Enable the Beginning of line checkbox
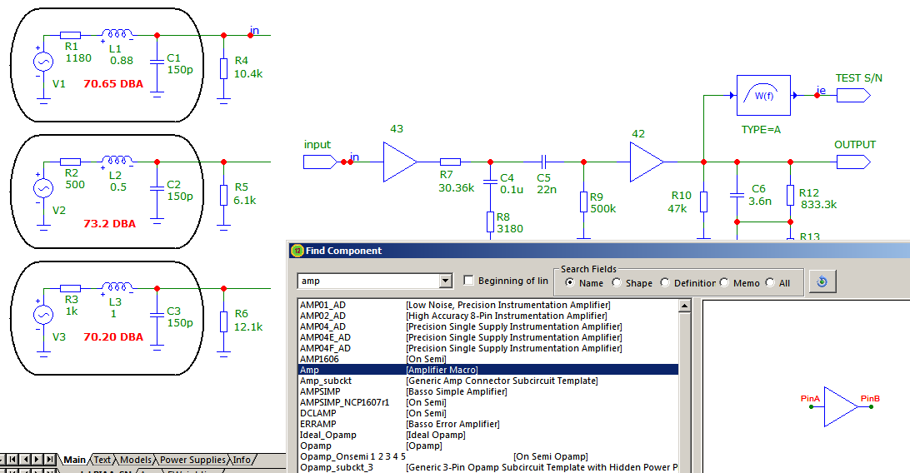Image resolution: width=910 pixels, height=473 pixels. [x=469, y=281]
